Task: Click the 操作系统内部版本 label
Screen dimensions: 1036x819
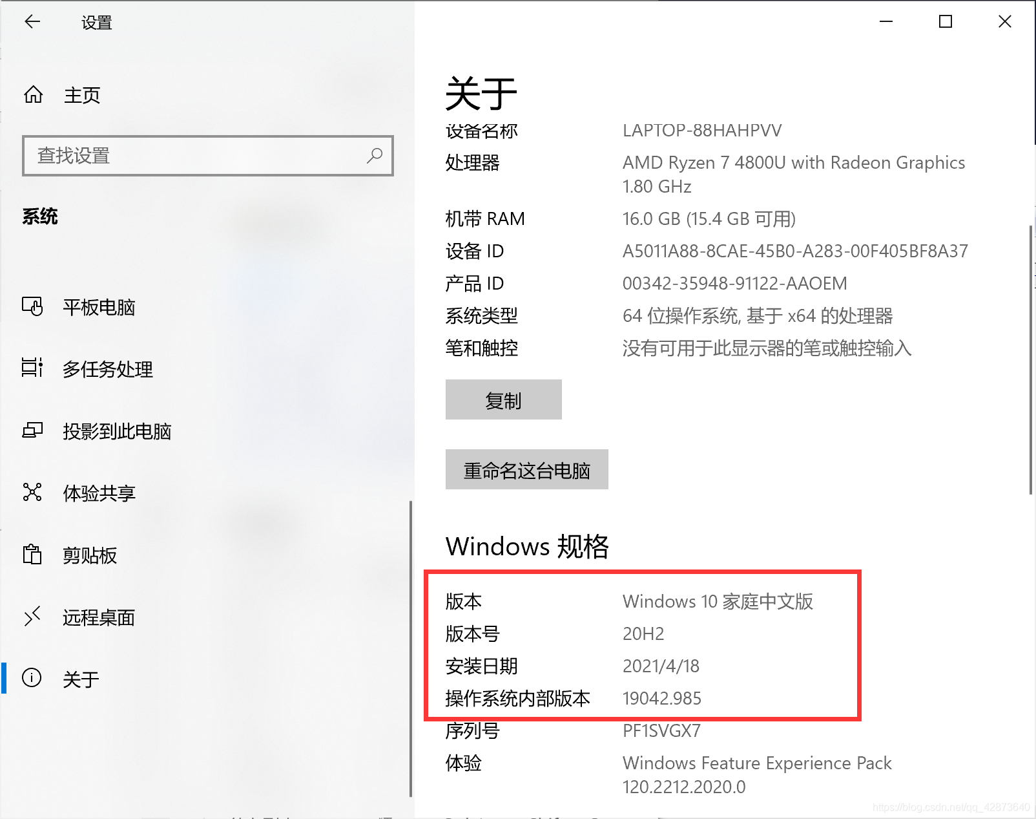Action: (518, 698)
